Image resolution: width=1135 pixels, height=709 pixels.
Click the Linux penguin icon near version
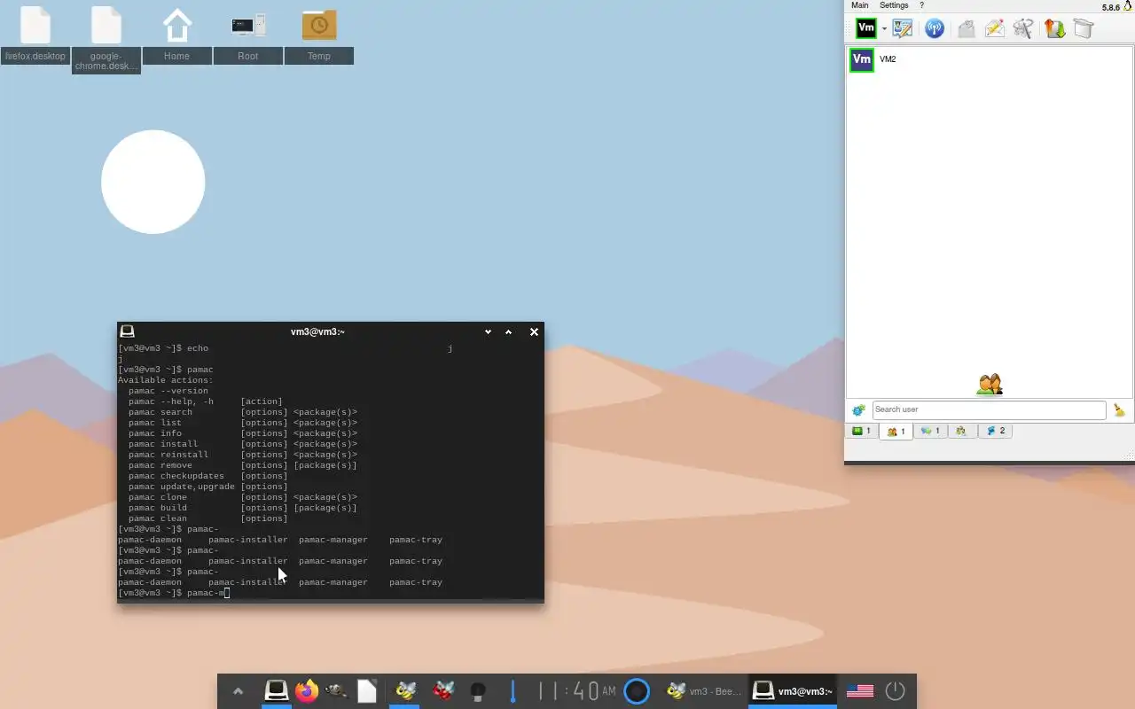(1128, 6)
